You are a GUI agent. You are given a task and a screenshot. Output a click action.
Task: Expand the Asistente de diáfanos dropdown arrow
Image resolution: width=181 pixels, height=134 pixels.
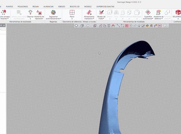click(x=162, y=19)
